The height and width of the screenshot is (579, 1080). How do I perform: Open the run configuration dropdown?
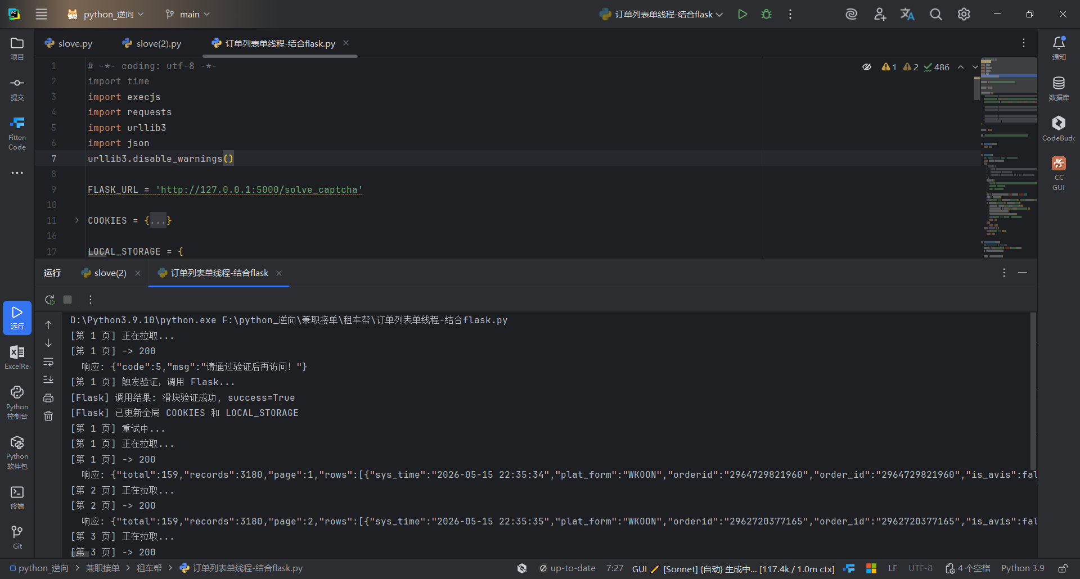[x=661, y=14]
